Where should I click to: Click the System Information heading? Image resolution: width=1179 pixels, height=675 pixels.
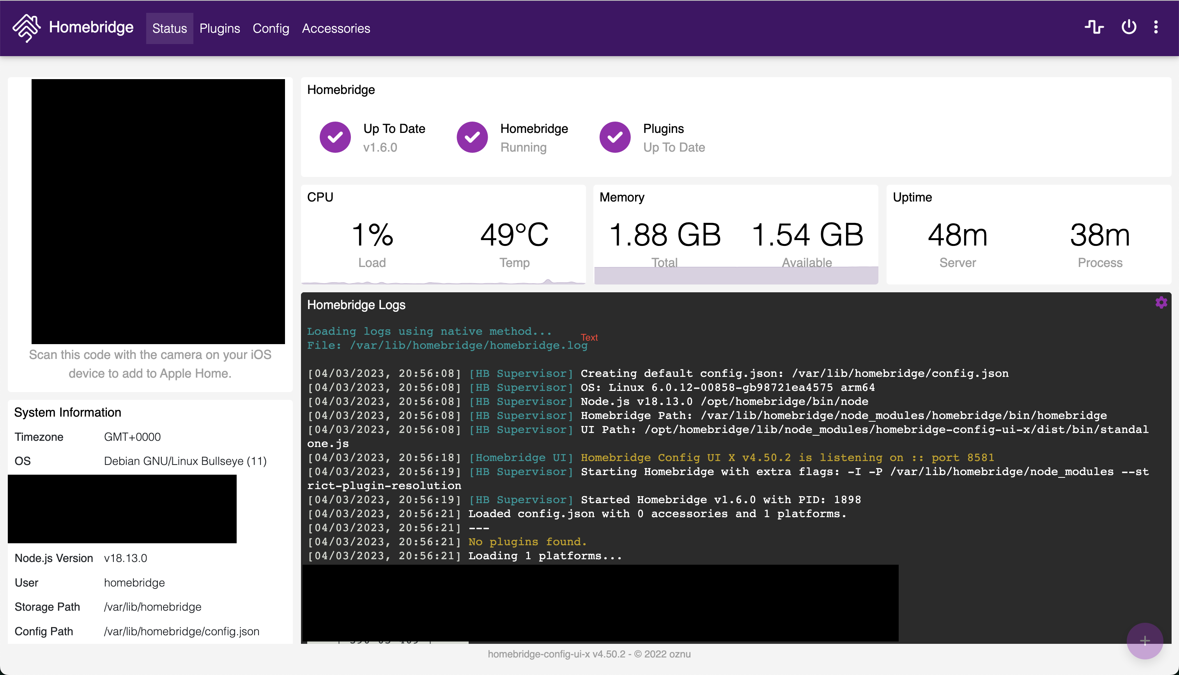coord(68,412)
